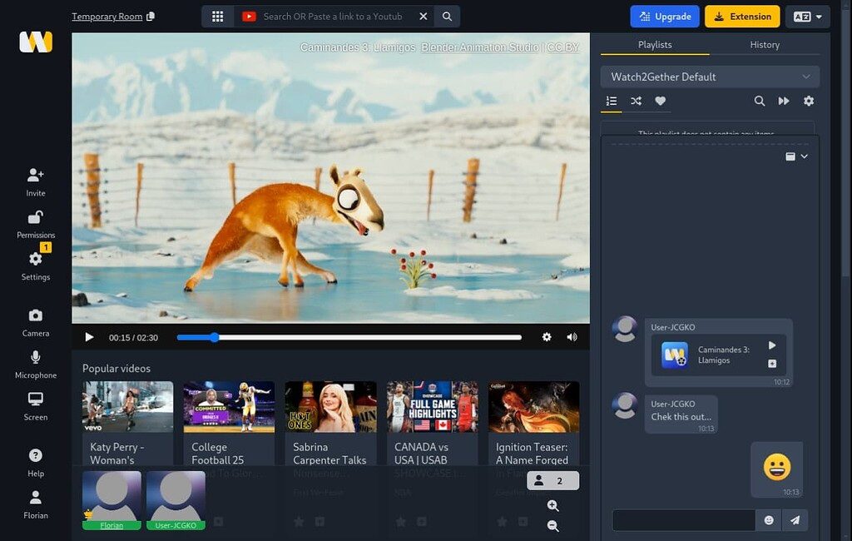Image resolution: width=852 pixels, height=541 pixels.
Task: Start Screen sharing
Action: pyautogui.click(x=35, y=406)
